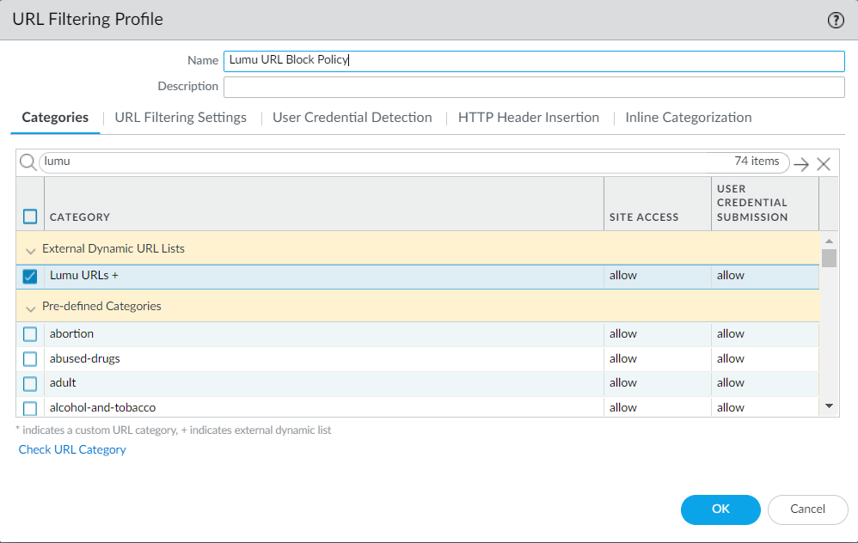Apply search filter with arrow icon

pyautogui.click(x=801, y=164)
